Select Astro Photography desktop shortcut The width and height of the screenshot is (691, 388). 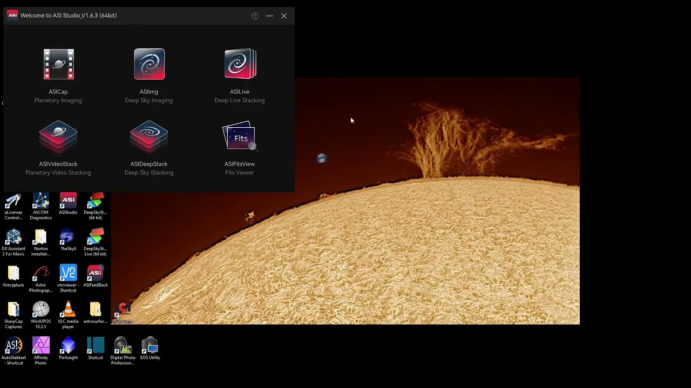(41, 279)
